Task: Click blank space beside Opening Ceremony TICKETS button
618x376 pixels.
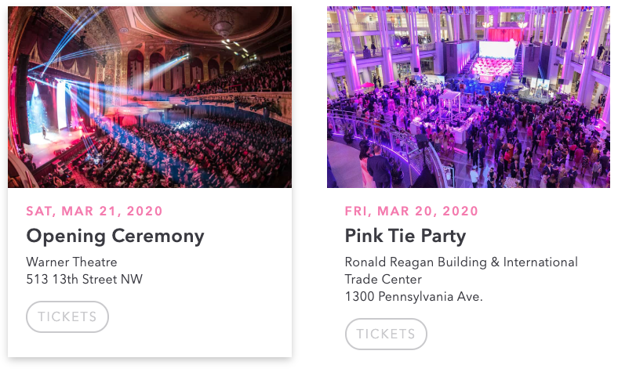Action: (x=196, y=317)
